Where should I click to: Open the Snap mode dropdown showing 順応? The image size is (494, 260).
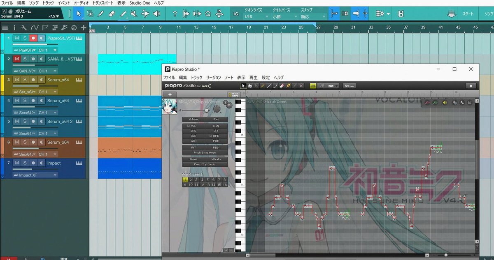coord(313,17)
